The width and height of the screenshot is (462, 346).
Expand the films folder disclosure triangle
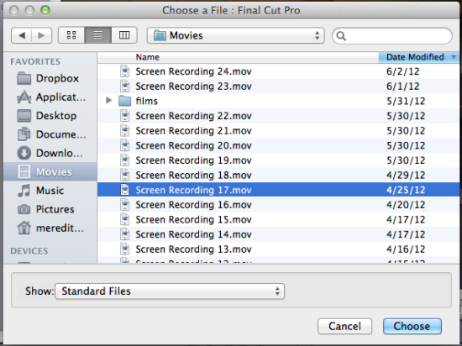coord(108,101)
